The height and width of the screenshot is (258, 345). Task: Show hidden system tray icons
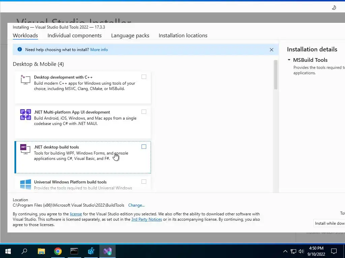click(285, 251)
